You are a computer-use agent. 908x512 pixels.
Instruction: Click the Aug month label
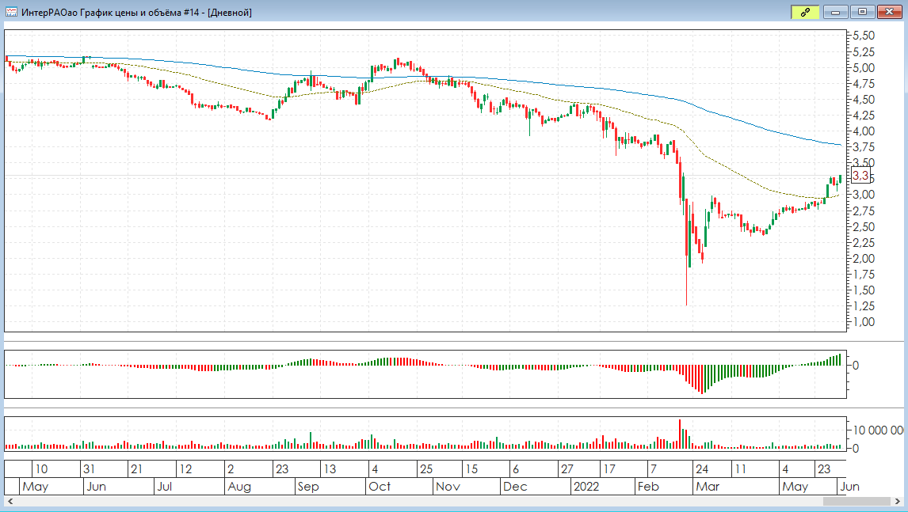pos(239,487)
